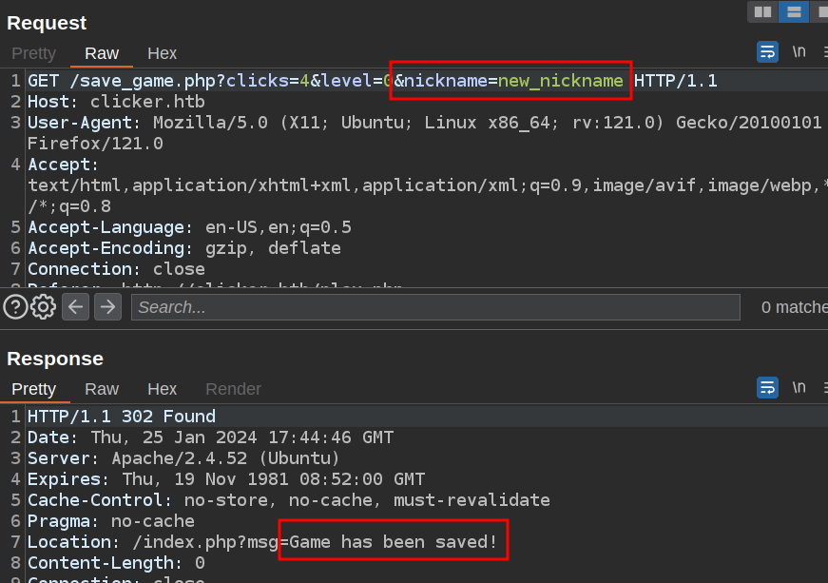Toggle word wrap in Request panel
This screenshot has width=828, height=583.
767,52
